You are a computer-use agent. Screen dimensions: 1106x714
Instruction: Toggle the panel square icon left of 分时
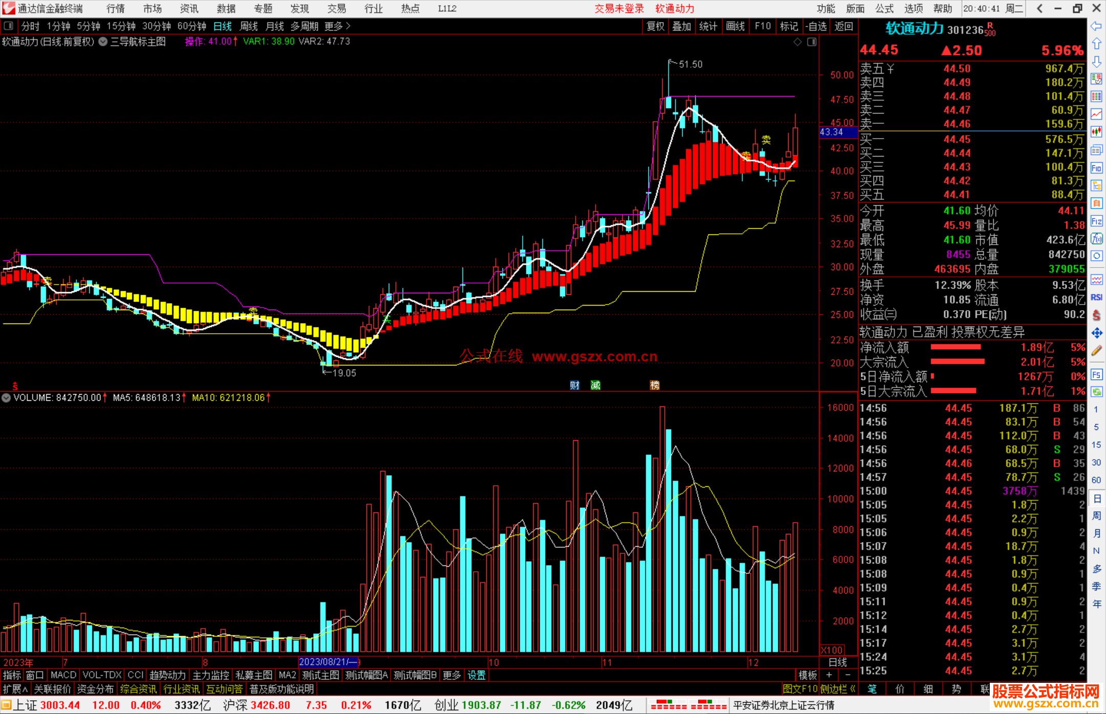[8, 26]
